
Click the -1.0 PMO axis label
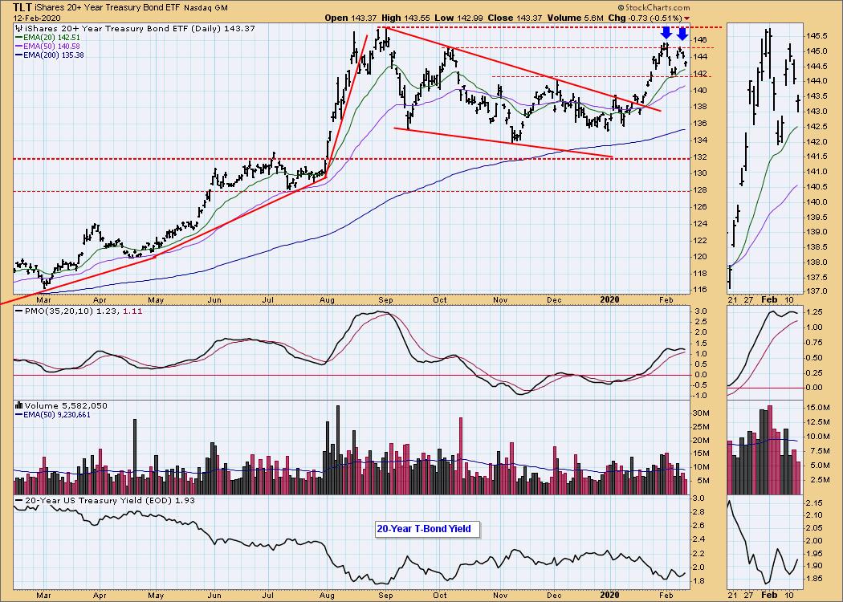(x=701, y=397)
